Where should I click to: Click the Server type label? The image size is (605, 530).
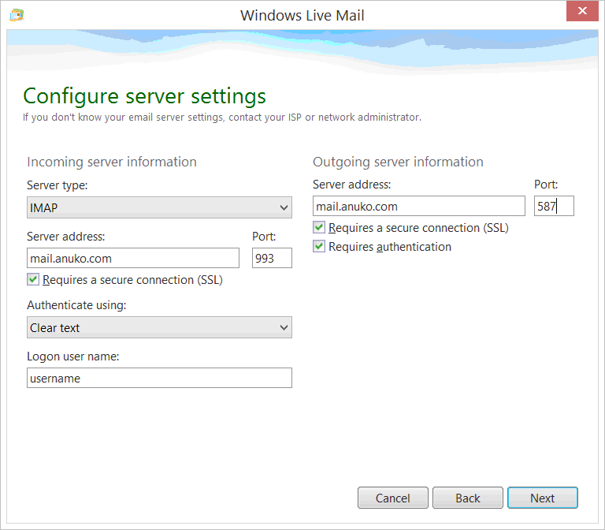click(57, 185)
